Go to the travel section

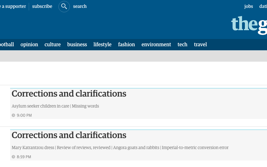[x=200, y=44]
